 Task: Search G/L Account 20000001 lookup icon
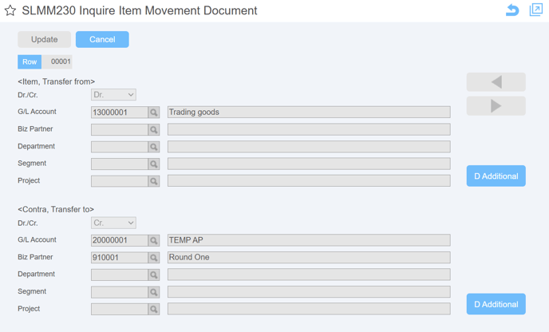[154, 240]
